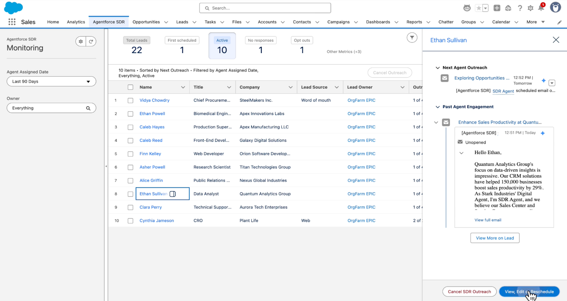Screen dimensions: 567x301
Task: Open Monitoring settings gear icon
Action: point(81,41)
